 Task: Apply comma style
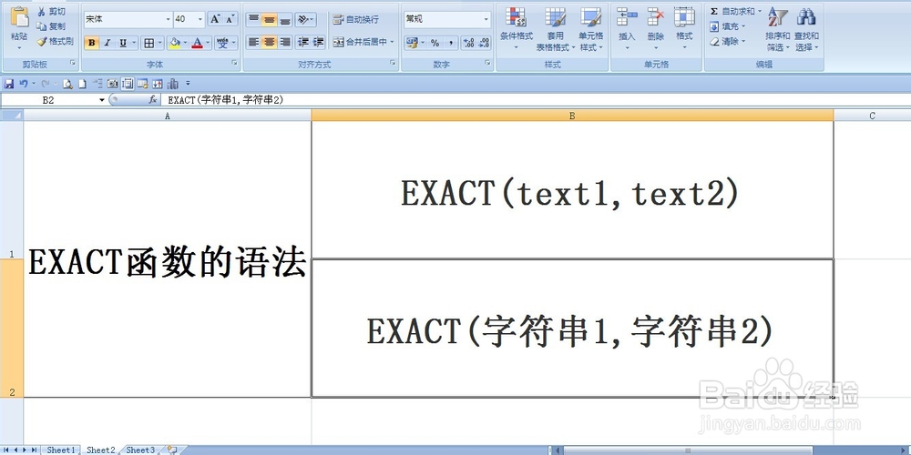click(451, 43)
